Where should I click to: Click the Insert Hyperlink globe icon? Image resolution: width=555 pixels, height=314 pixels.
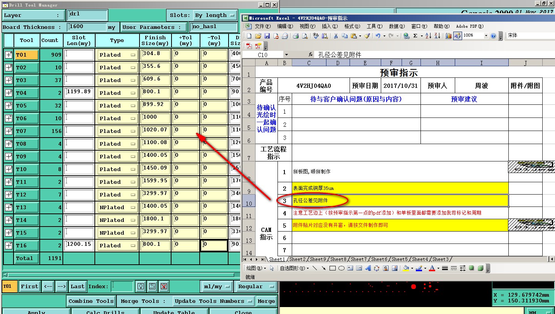tap(406, 36)
